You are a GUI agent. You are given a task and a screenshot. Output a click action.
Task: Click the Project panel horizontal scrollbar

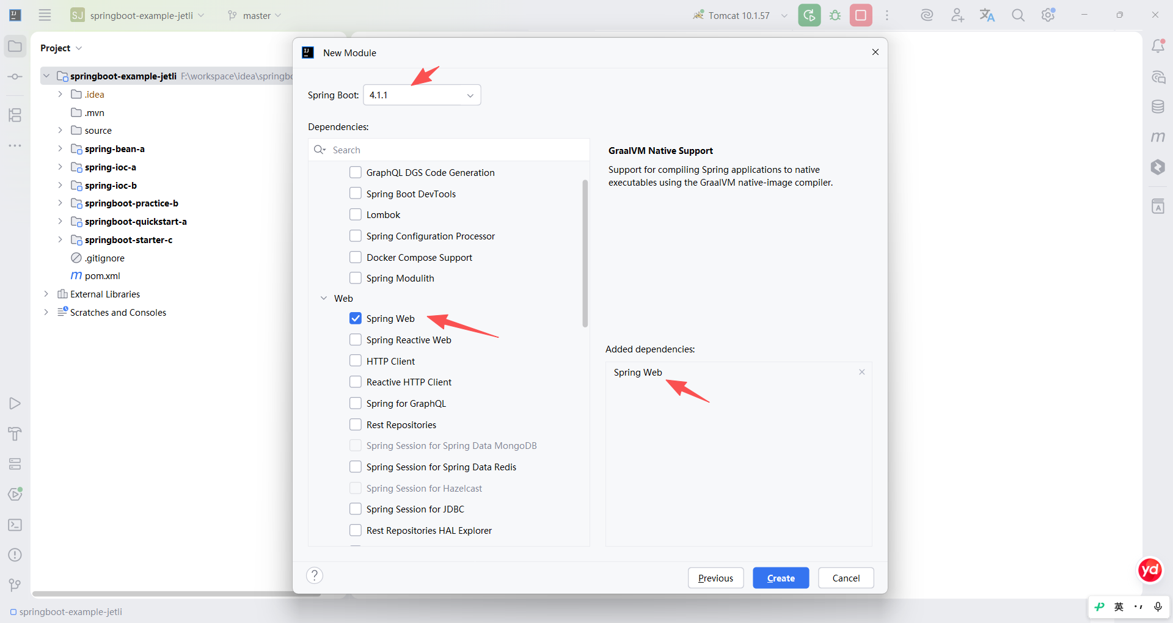177,594
